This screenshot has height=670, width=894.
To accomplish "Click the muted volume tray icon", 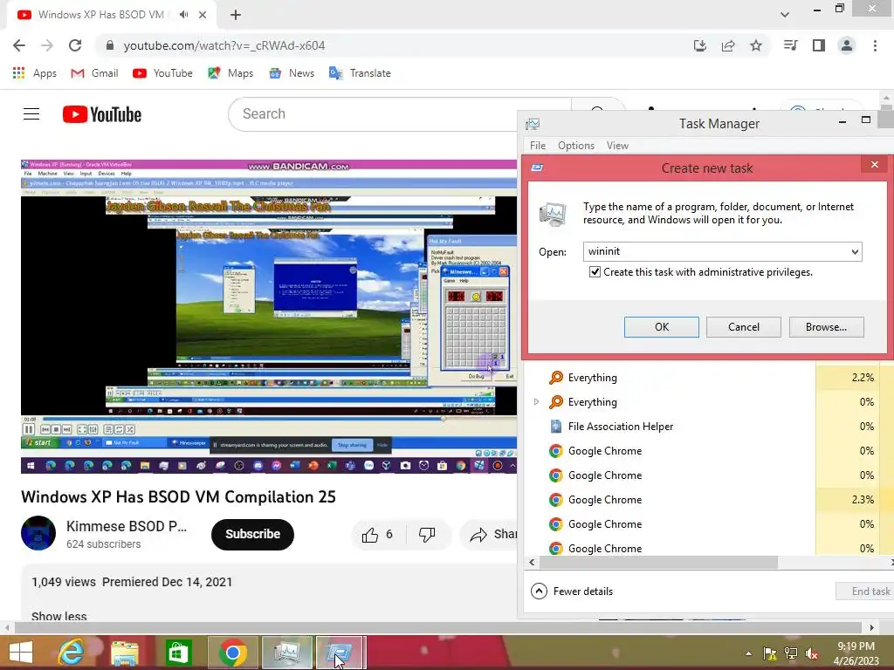I will click(812, 653).
